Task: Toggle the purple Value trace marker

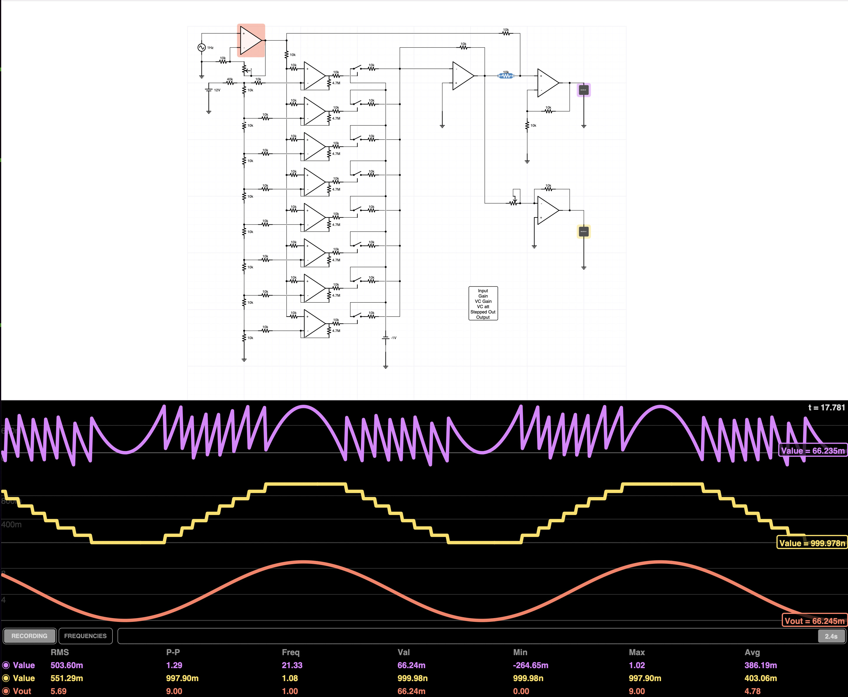Action: pyautogui.click(x=6, y=665)
